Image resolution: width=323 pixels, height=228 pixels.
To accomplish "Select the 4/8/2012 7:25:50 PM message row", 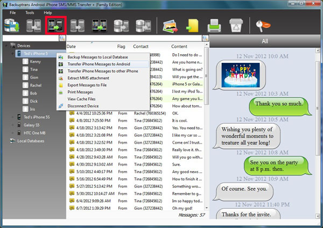I will [136, 120].
